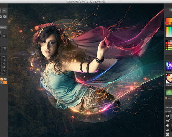Open the Blending mode setting
The width and height of the screenshot is (172, 137).
[x=169, y=108]
